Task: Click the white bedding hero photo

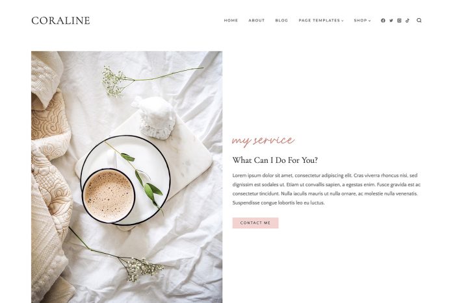Action: point(127,177)
